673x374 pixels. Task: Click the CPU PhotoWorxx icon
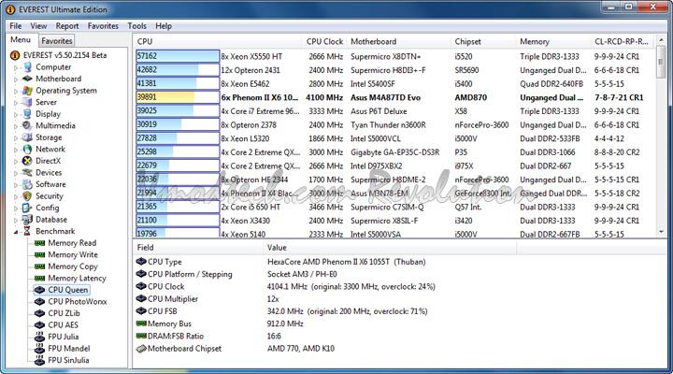[40, 301]
